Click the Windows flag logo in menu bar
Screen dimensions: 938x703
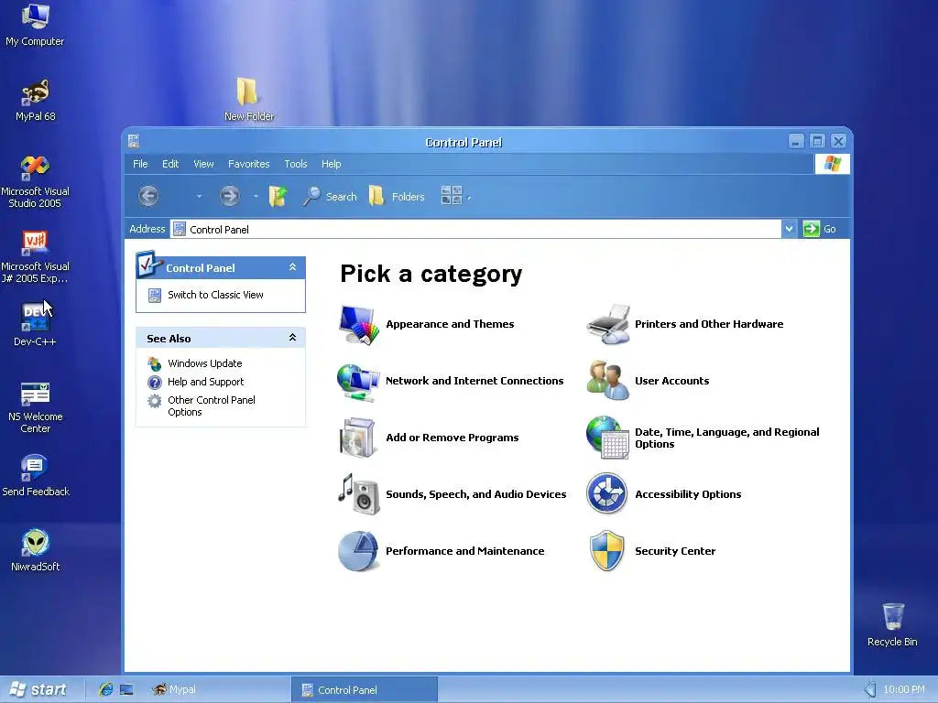pos(832,163)
